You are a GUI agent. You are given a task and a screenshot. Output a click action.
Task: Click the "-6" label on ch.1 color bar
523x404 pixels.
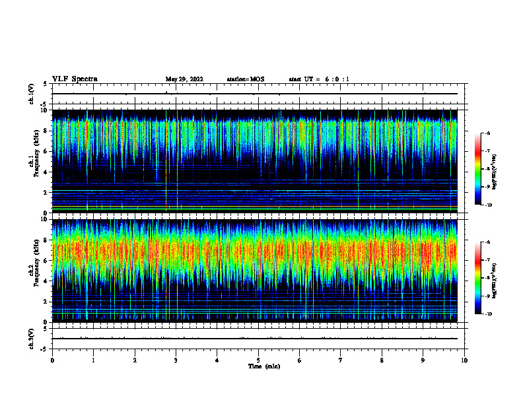point(487,133)
